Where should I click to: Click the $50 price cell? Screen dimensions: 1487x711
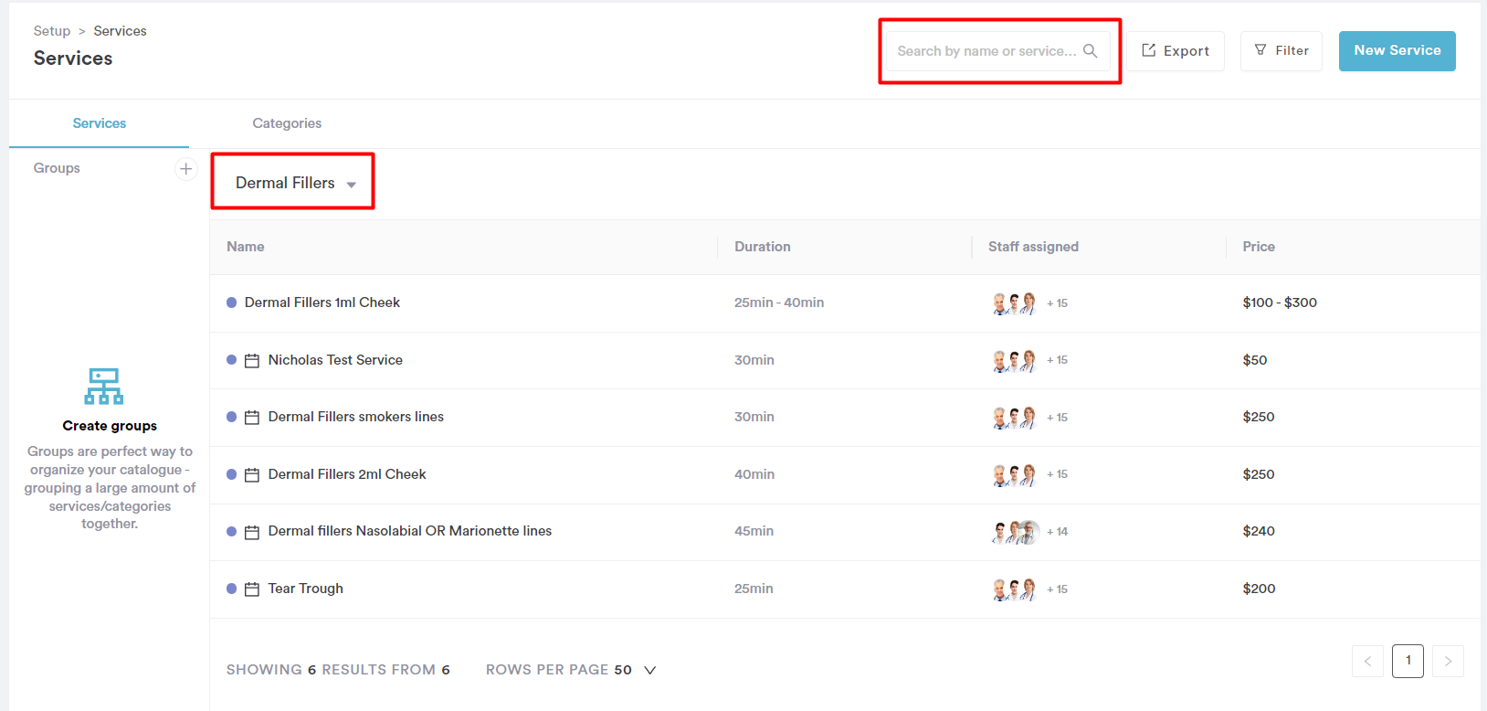coord(1255,360)
